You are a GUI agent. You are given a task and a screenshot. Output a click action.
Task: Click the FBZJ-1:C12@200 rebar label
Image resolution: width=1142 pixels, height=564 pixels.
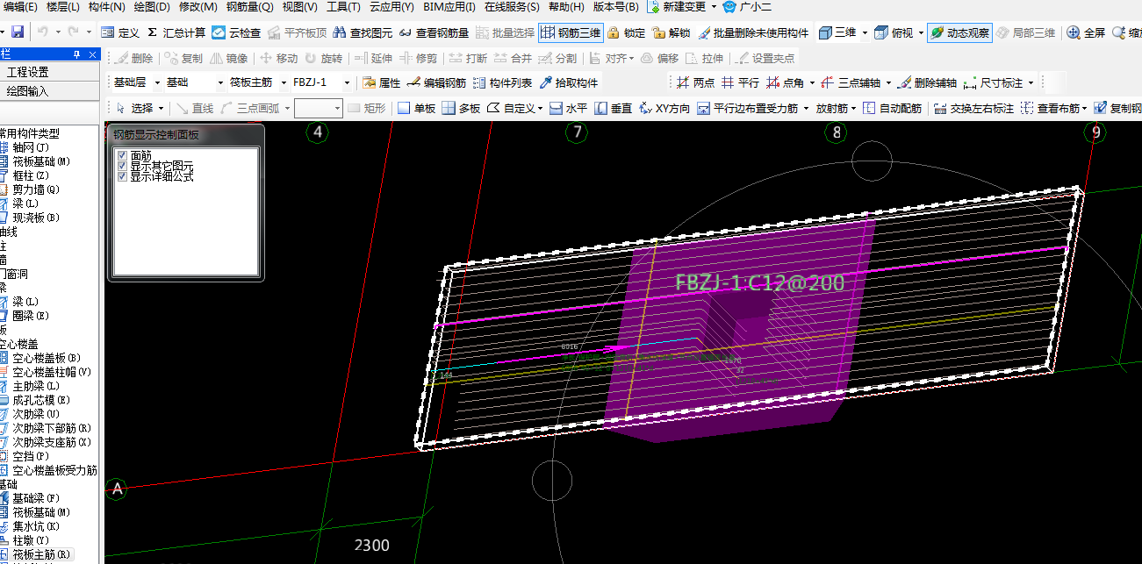tap(759, 282)
